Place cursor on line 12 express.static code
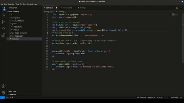Screen dimensions: 184x103 (71, 43)
